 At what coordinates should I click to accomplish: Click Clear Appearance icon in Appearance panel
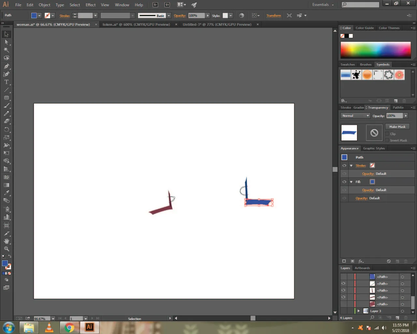[x=389, y=261]
